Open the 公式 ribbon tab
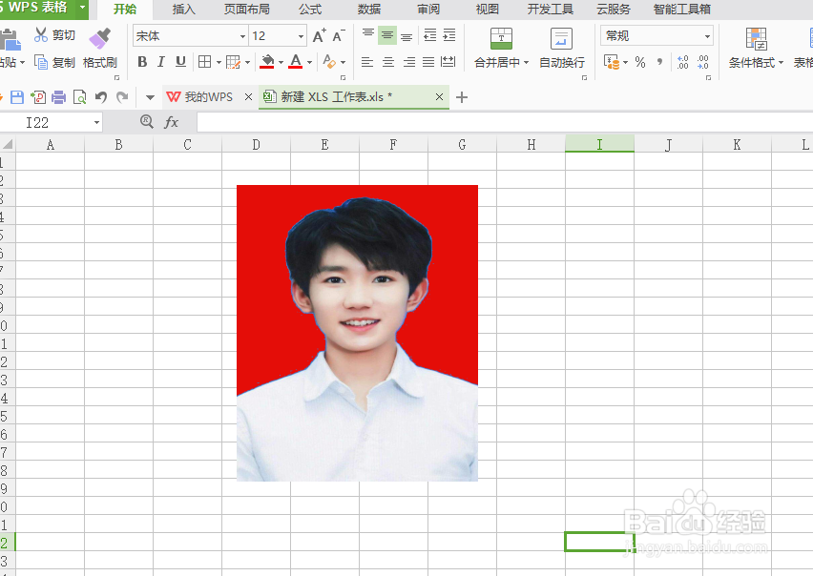813x576 pixels. pyautogui.click(x=310, y=10)
